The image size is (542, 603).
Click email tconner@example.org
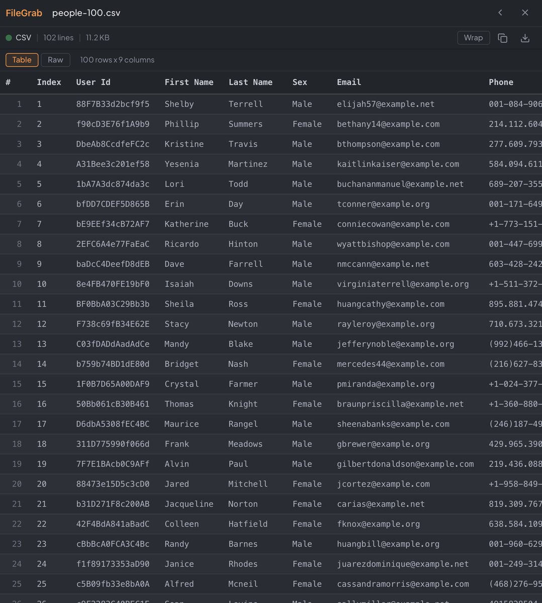pos(383,204)
